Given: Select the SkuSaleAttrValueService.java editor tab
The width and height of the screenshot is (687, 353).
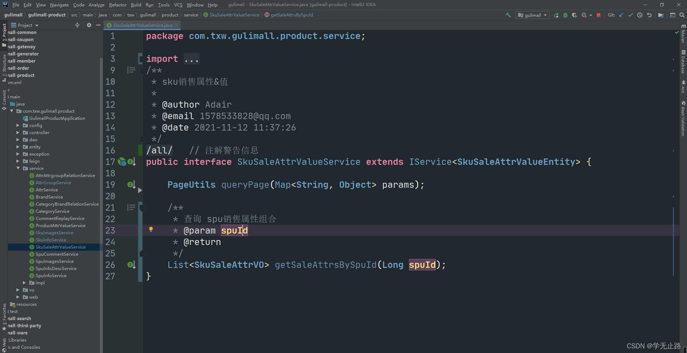Looking at the screenshot, I should coord(142,25).
